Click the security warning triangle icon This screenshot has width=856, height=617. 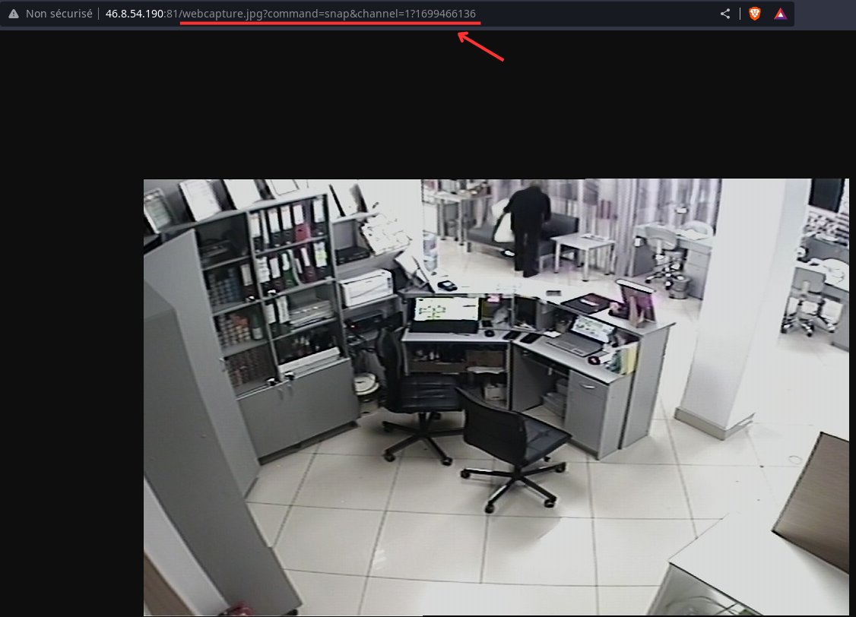point(13,13)
